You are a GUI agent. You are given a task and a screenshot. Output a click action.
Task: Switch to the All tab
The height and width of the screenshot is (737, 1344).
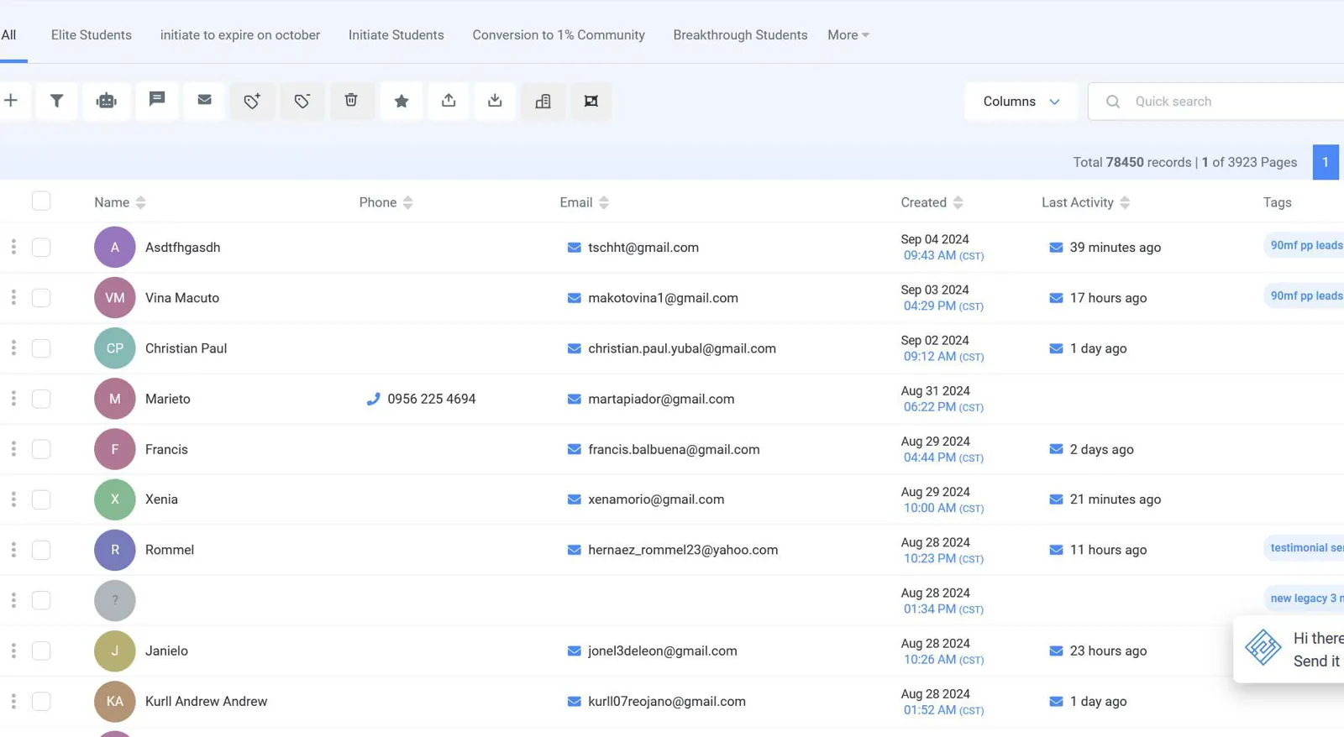8,35
